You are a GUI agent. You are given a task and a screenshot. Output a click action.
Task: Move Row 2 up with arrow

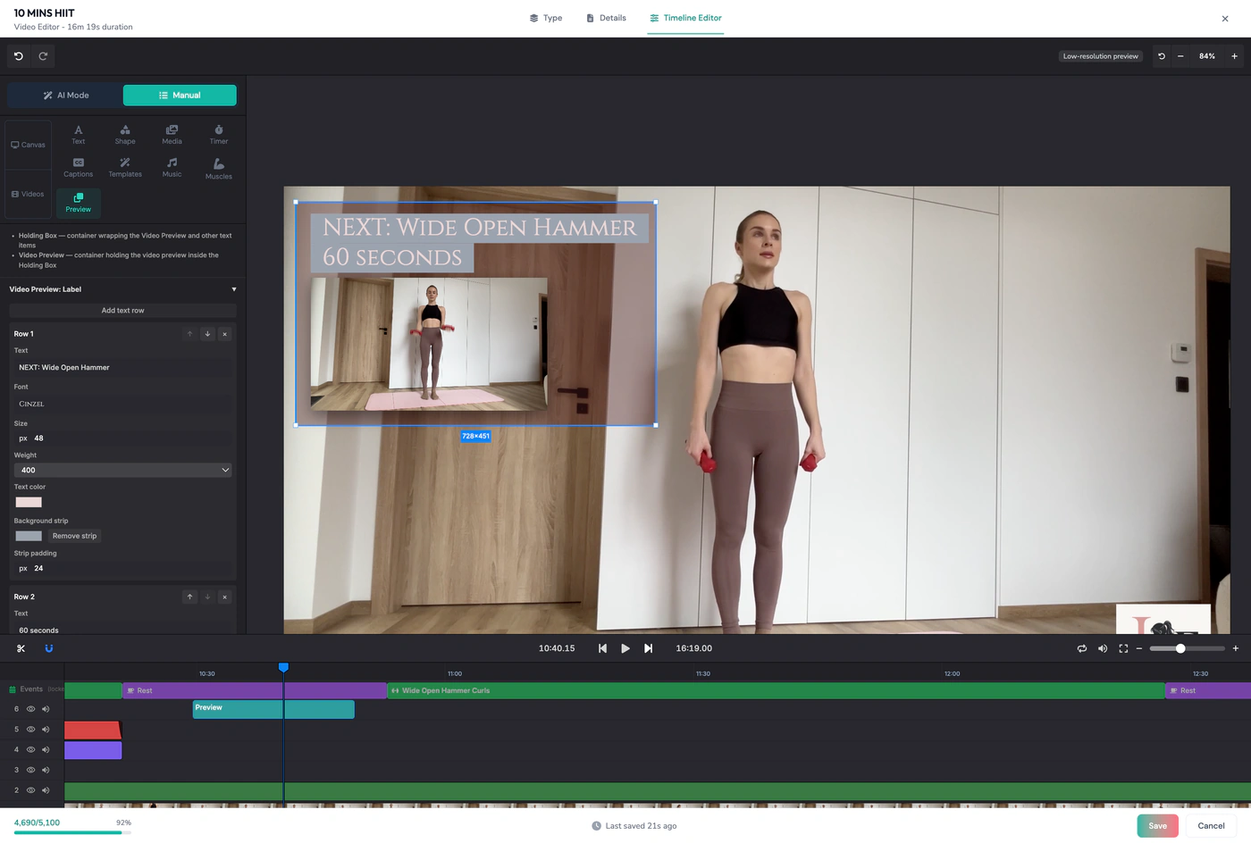pos(189,597)
